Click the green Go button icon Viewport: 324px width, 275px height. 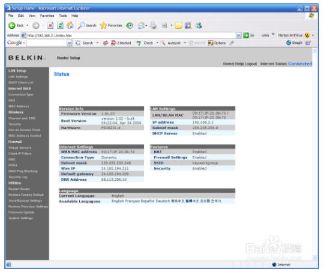[x=246, y=35]
